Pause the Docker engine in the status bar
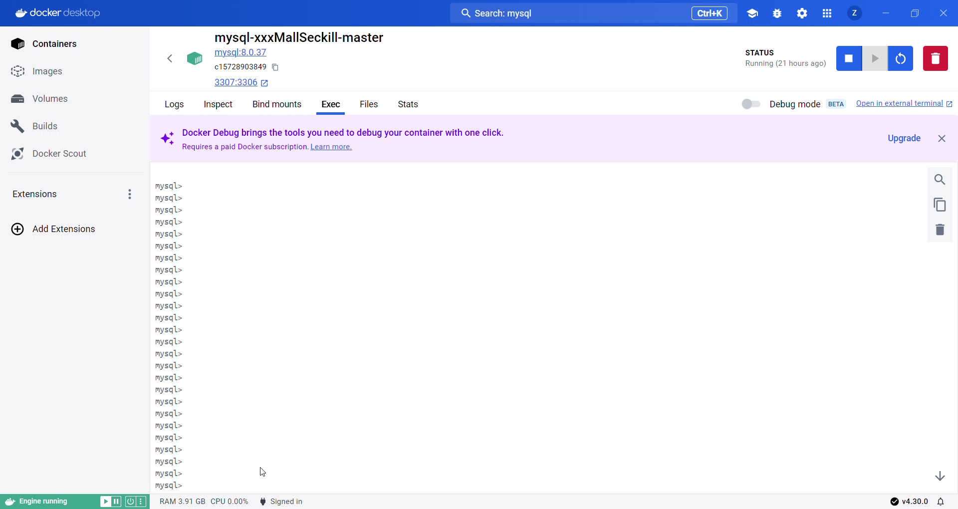The height and width of the screenshot is (509, 958). point(116,502)
